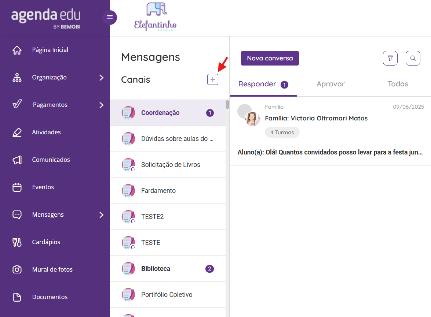Click the Fardamento channel avatar icon
Screen dimensions: 431x317
[128, 191]
